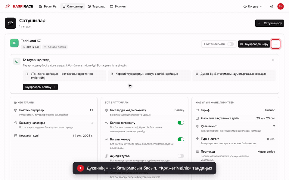Click the Бағаны көтеру trend-up icon
Screen dimensions: 289x180
click(x=107, y=139)
